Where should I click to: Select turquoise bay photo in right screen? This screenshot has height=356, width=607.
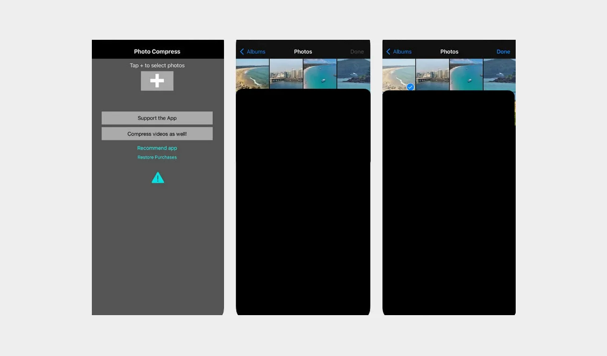point(466,74)
